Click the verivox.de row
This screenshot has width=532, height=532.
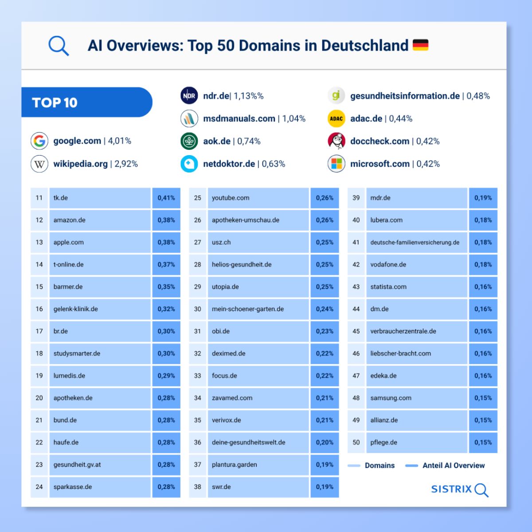click(x=264, y=420)
